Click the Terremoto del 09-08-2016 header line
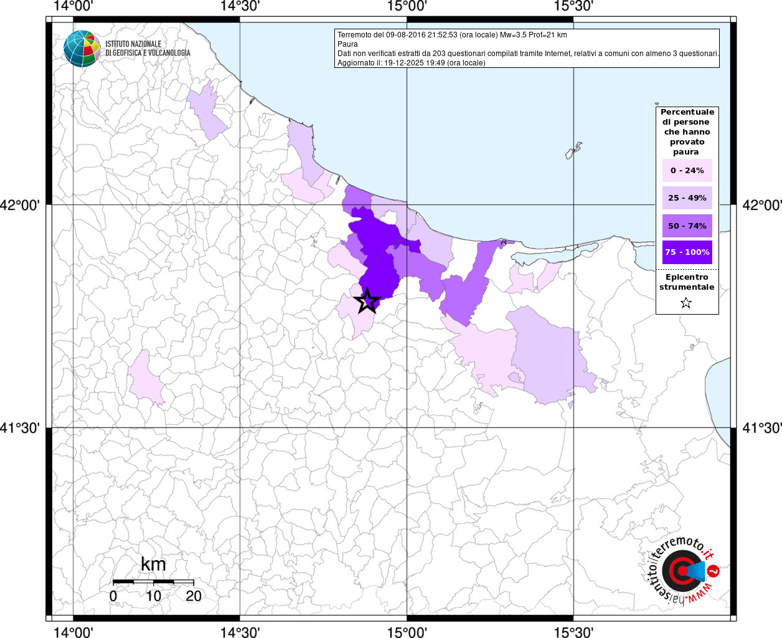 coord(452,35)
